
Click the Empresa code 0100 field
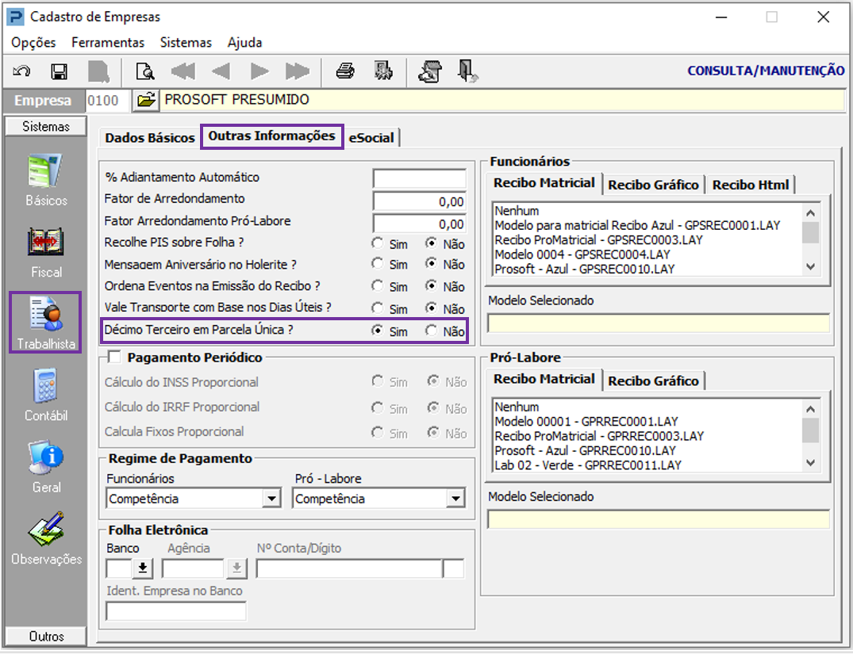tap(108, 101)
